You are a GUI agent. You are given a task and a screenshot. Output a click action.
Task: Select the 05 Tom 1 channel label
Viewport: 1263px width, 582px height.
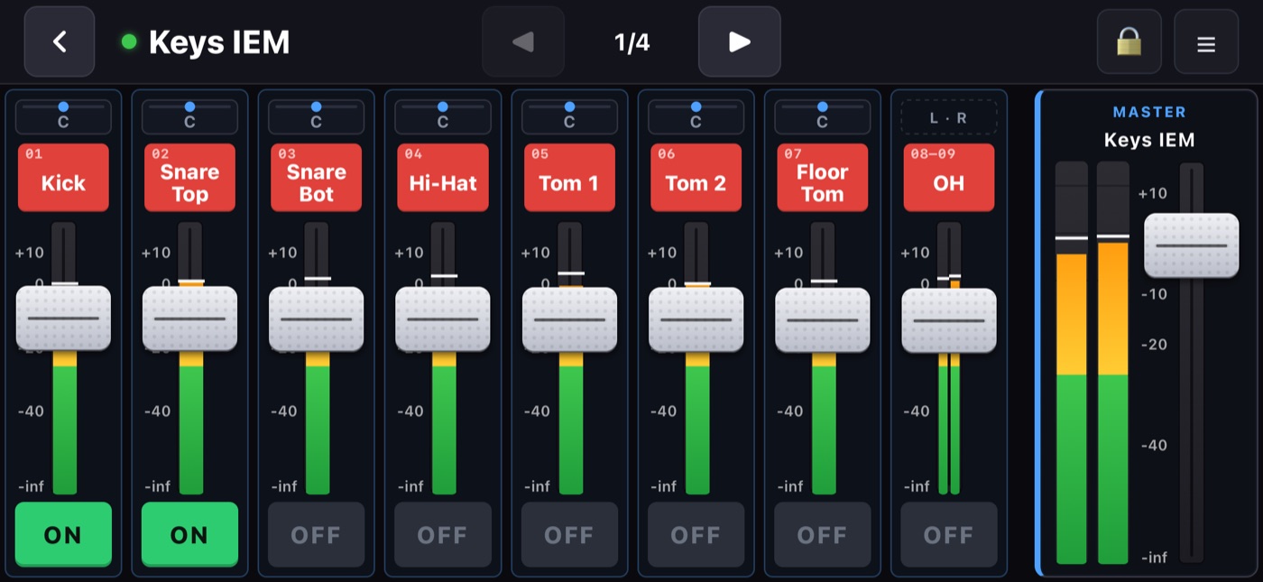pos(569,178)
